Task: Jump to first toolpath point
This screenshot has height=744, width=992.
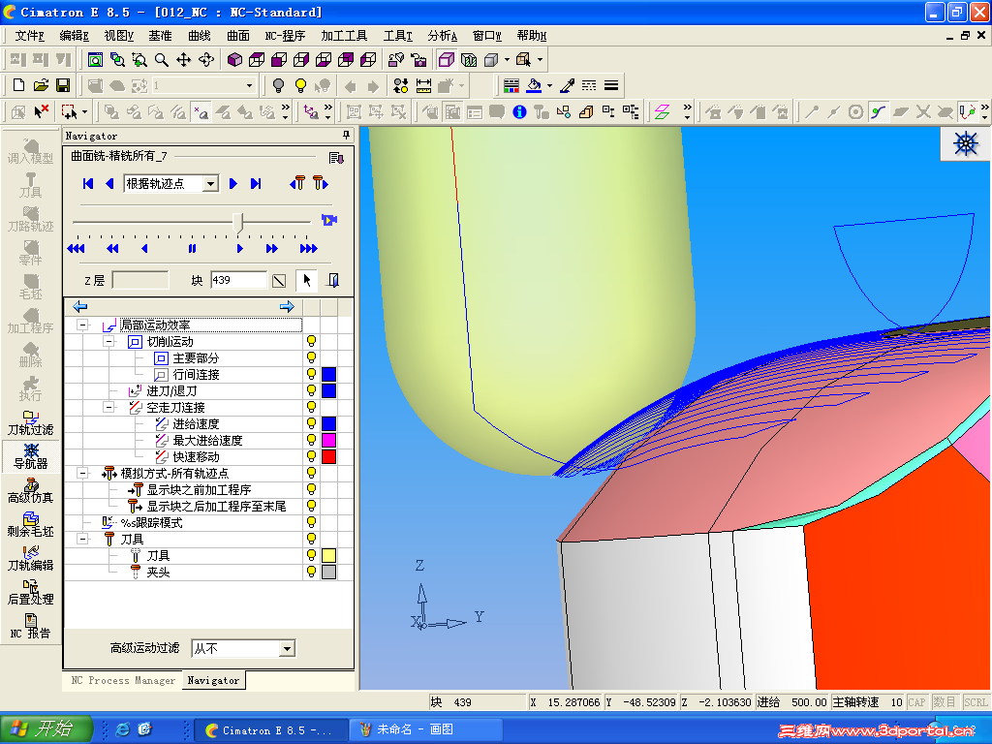Action: click(x=88, y=183)
